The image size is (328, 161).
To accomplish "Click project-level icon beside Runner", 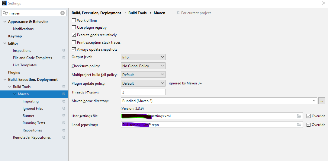I will click(64, 116).
